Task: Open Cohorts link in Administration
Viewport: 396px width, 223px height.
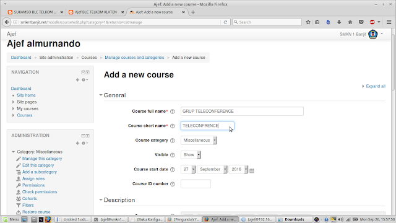Action: [29, 199]
